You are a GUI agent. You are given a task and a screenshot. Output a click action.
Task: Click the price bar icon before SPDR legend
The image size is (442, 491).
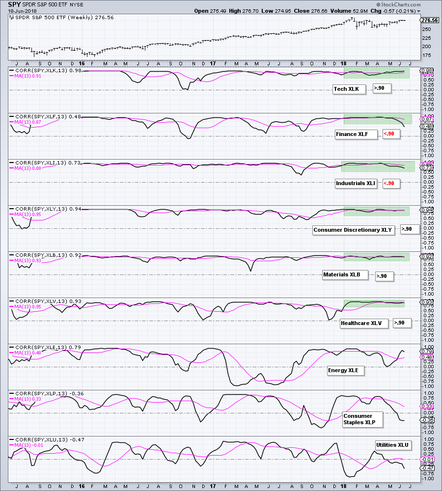point(12,18)
